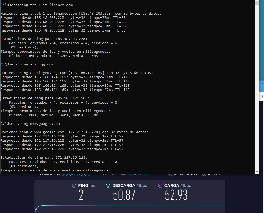Click the 'ping www.google.com' command line

point(30,124)
